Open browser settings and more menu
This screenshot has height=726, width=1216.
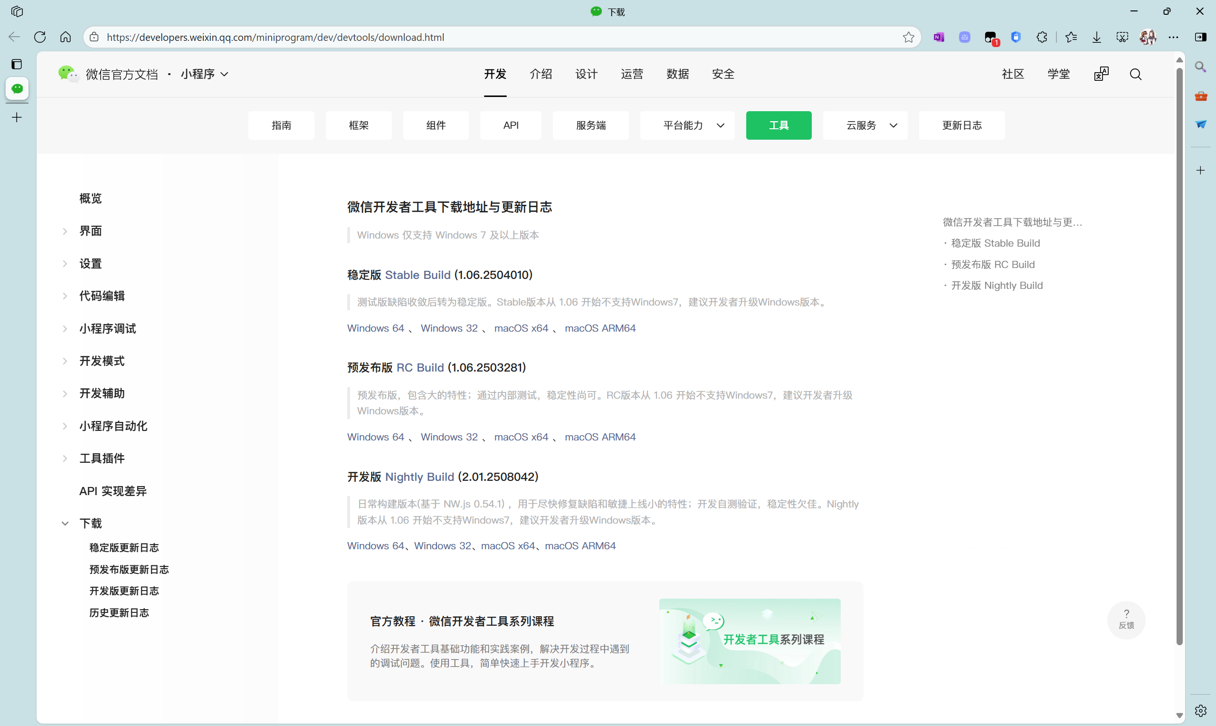(1173, 37)
